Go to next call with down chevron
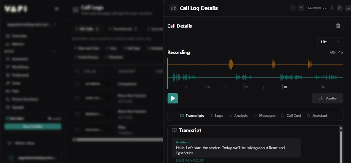Image resolution: width=351 pixels, height=163 pixels. click(301, 8)
